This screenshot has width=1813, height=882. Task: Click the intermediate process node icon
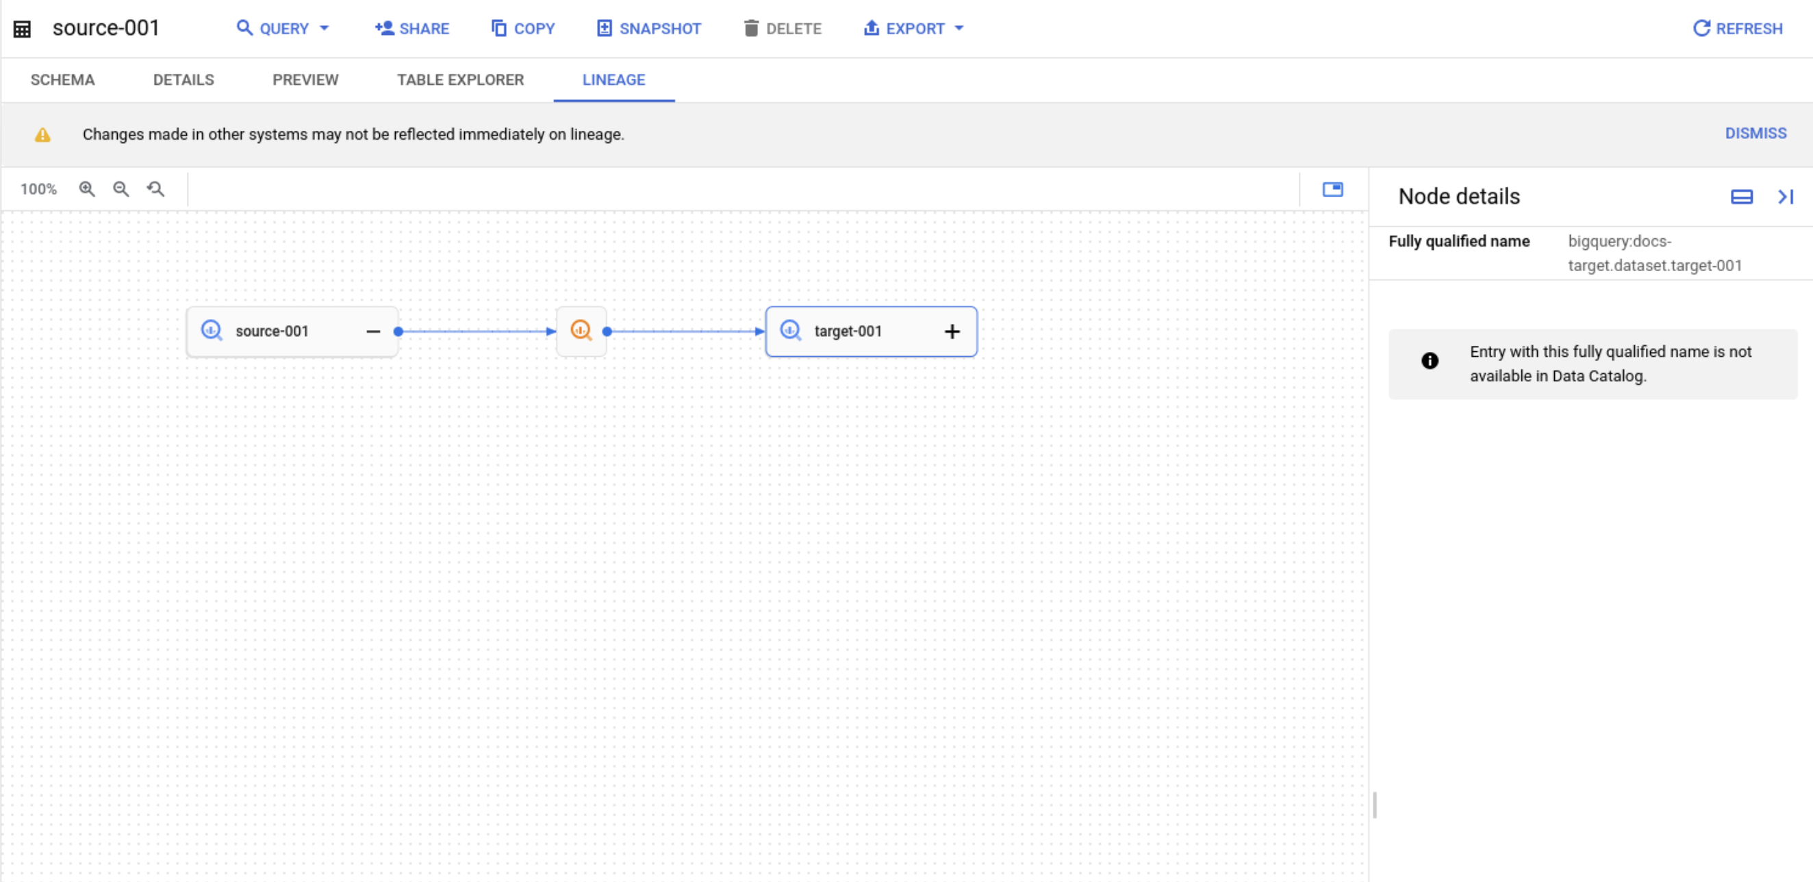(x=581, y=331)
